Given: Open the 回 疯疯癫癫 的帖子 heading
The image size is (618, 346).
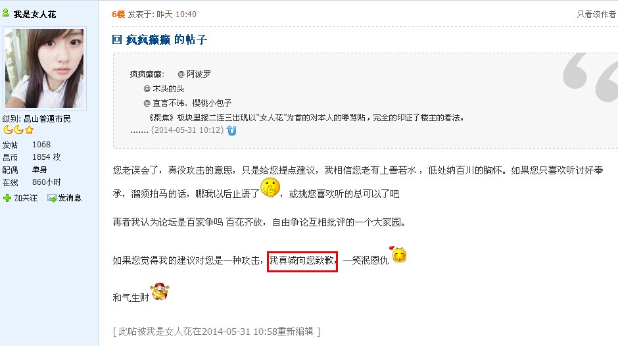Looking at the screenshot, I should [160, 39].
